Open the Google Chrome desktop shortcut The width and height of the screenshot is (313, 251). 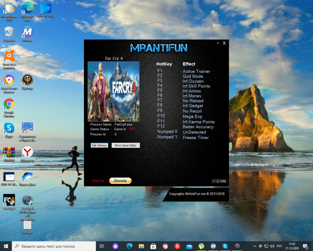coord(9,108)
